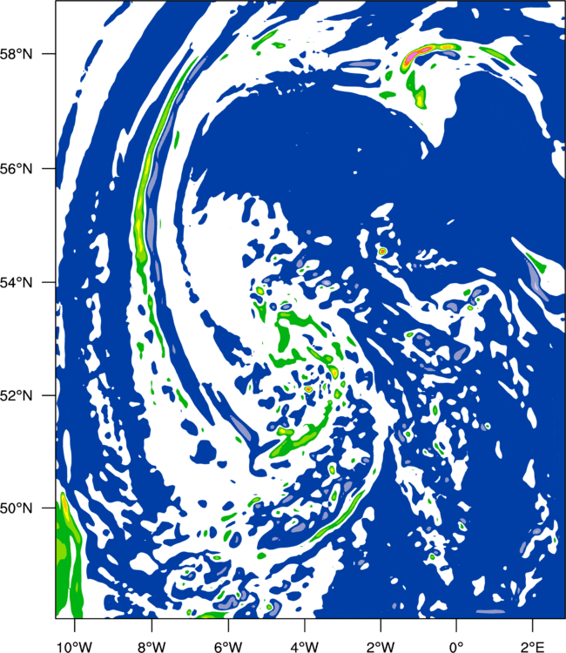Click the 56°N latitude label
Image resolution: width=566 pixels, height=653 pixels.
(17, 169)
